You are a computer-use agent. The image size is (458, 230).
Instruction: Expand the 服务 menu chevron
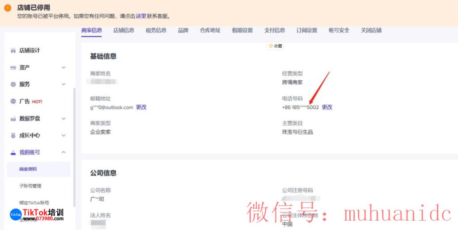pos(64,84)
